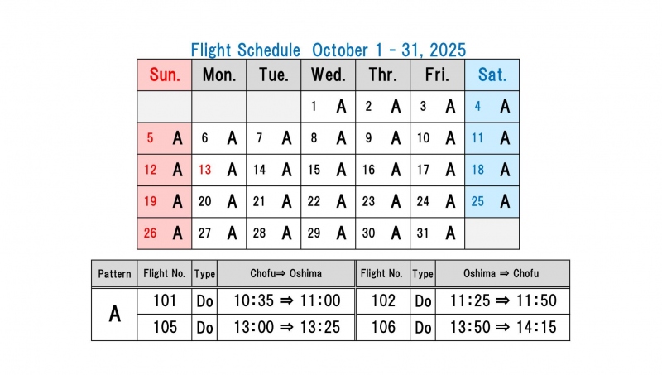
Task: Select the Sat. column header
Action: coord(492,75)
